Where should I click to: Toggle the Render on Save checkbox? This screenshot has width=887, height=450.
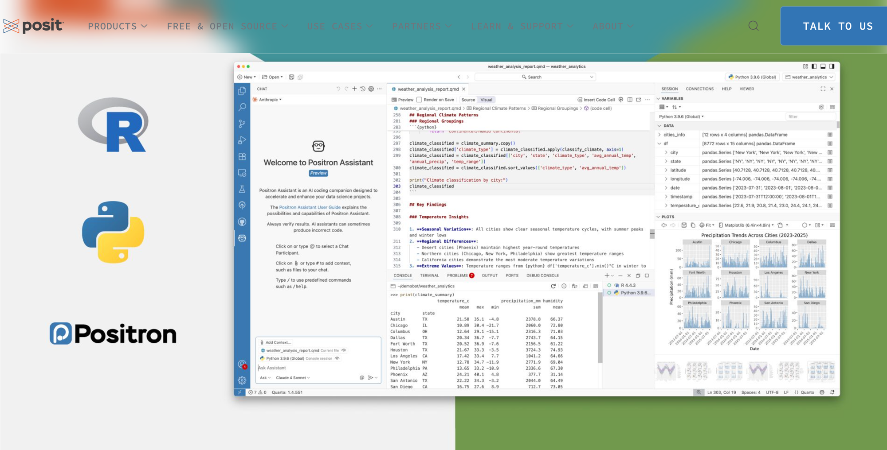pos(419,100)
